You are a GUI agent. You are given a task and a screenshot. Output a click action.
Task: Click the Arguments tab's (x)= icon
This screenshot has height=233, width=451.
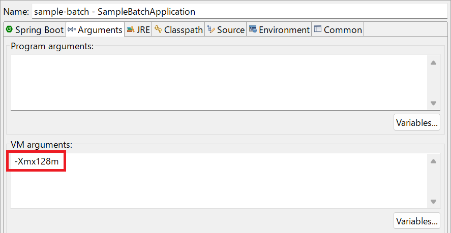(72, 29)
